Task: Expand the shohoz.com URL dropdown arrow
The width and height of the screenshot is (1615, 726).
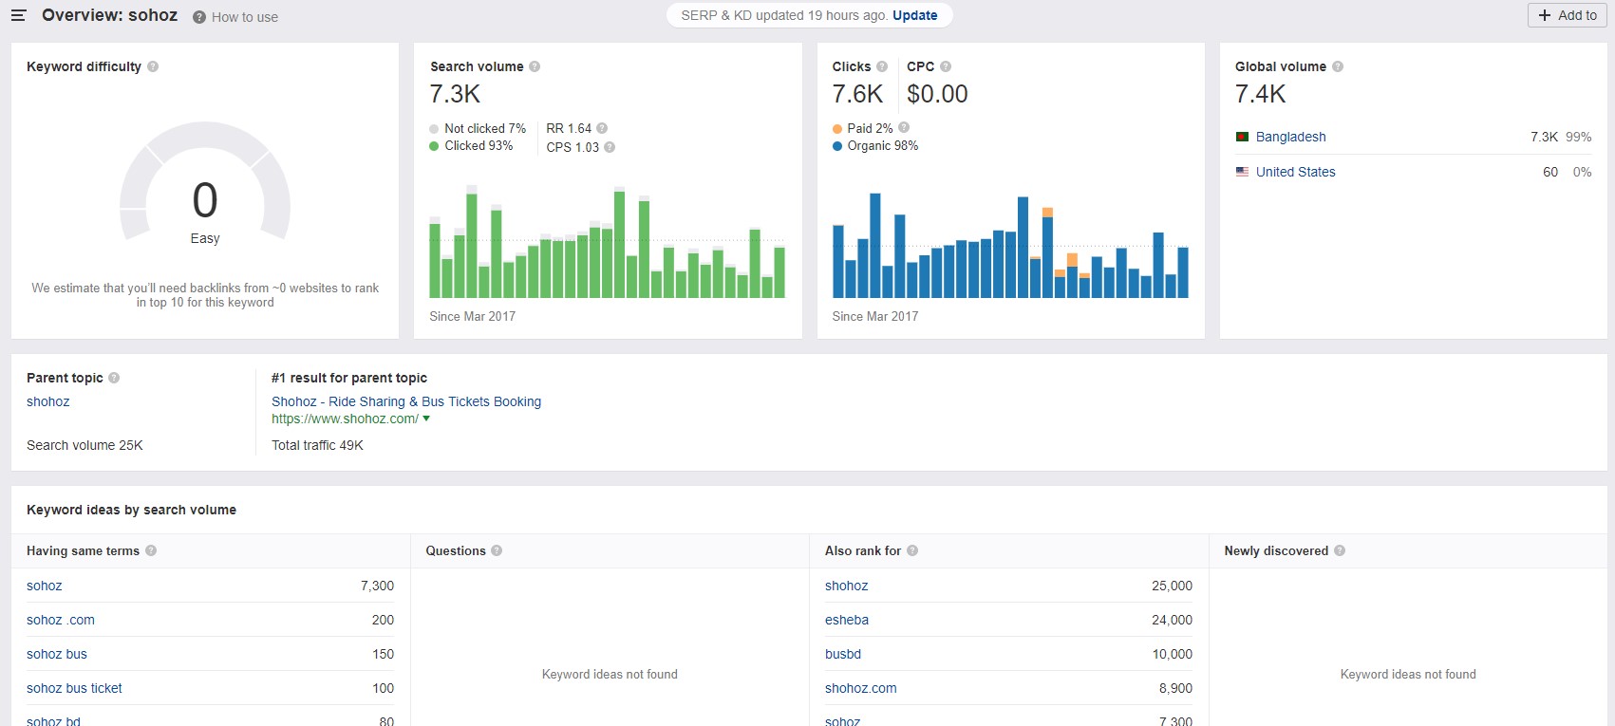Action: pyautogui.click(x=426, y=419)
